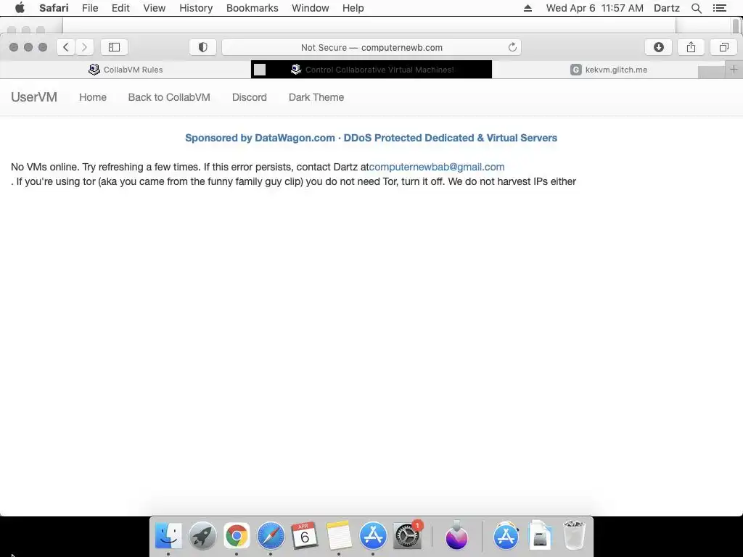Open System Preferences from the Dock
Screen dimensions: 743x557
[407, 536]
